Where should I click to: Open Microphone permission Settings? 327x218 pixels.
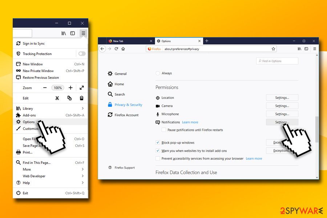coord(282,114)
